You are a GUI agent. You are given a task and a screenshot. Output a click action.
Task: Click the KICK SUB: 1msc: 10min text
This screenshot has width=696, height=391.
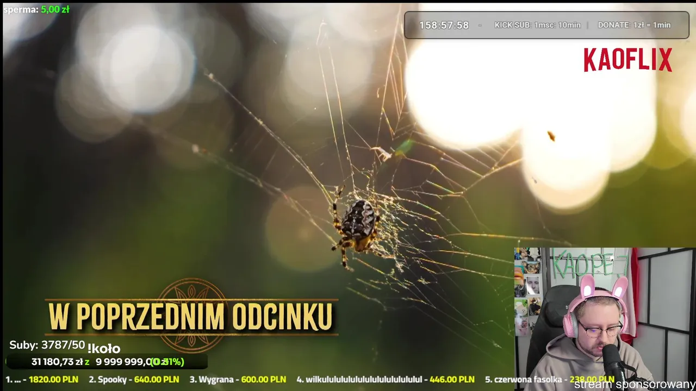537,25
